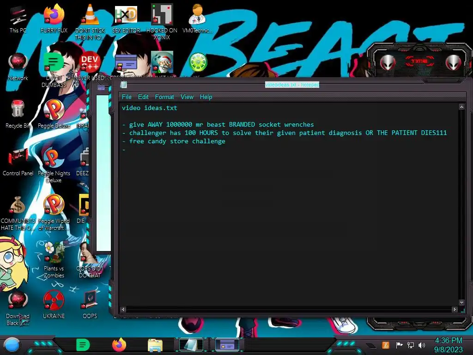The height and width of the screenshot is (355, 473).
Task: Click the right alien head on desktop gadget
Action: tap(453, 63)
